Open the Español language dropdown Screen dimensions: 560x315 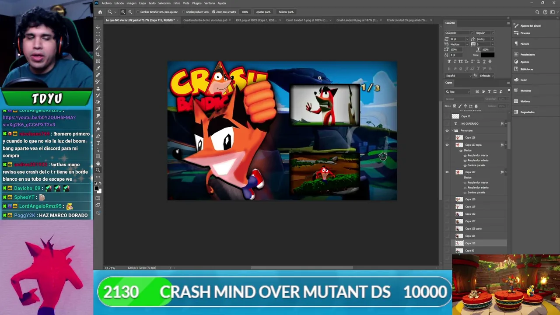pos(459,76)
